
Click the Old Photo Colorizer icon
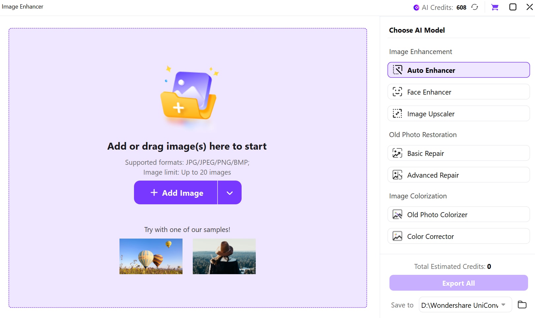click(397, 214)
